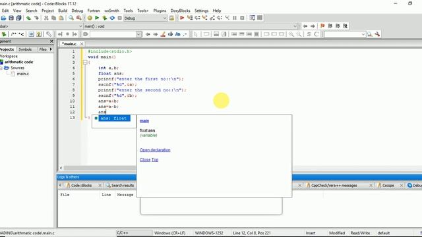Click the Zoom out magnifier icon

[x=299, y=34]
